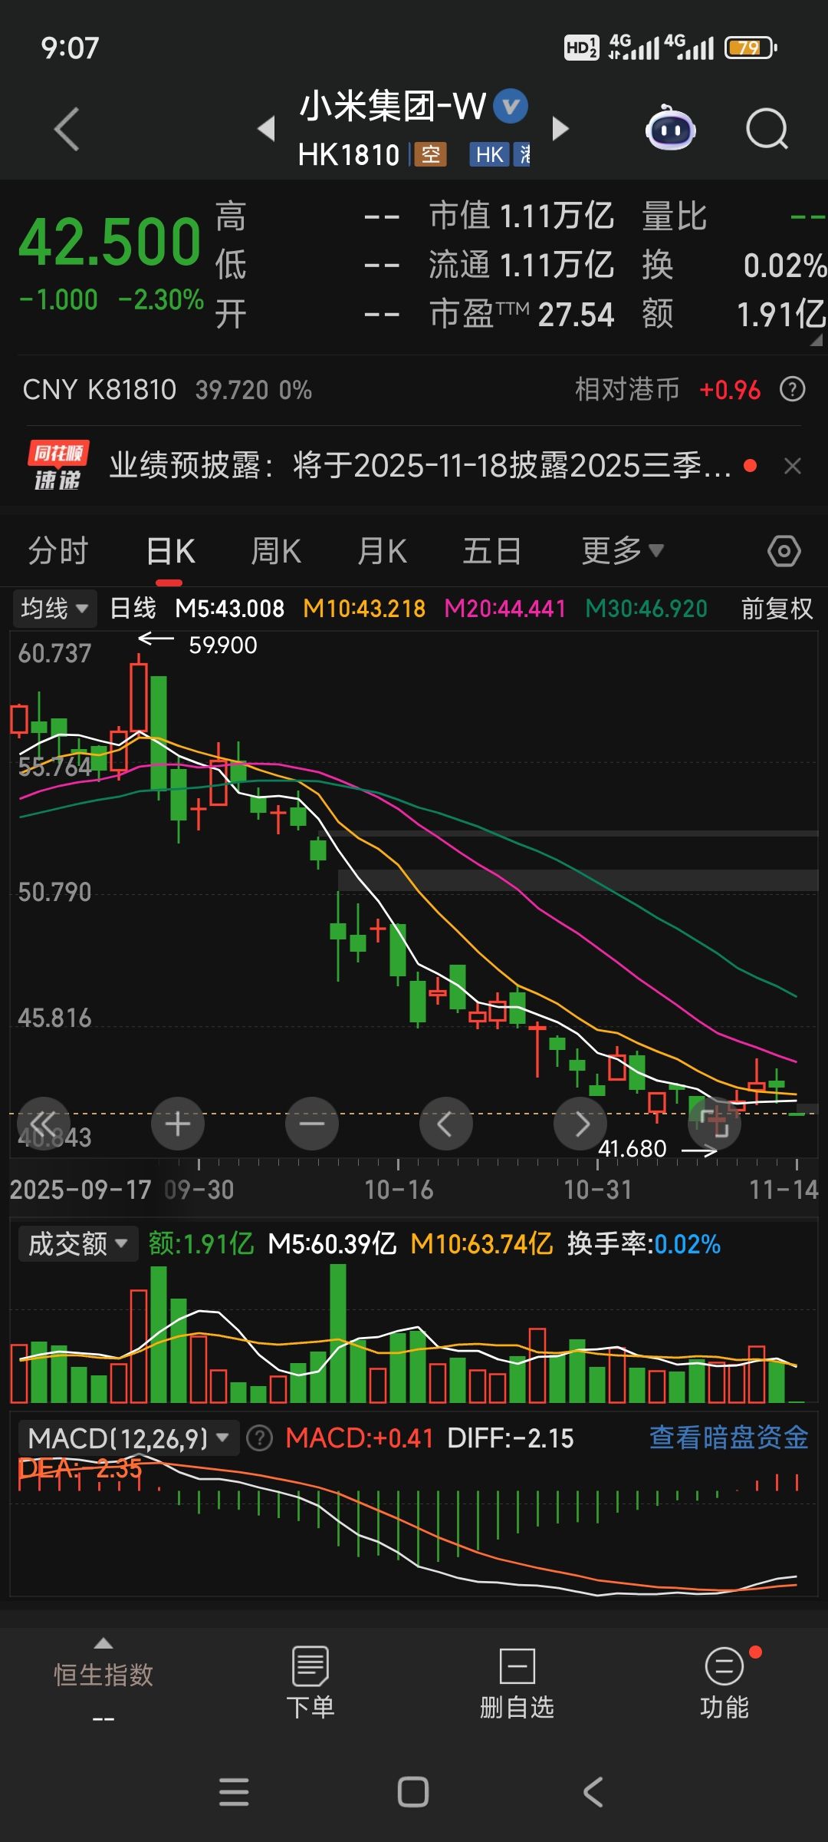Open 成交额 sub-chart dropdown
Viewport: 828px width, 1842px height.
tap(77, 1243)
